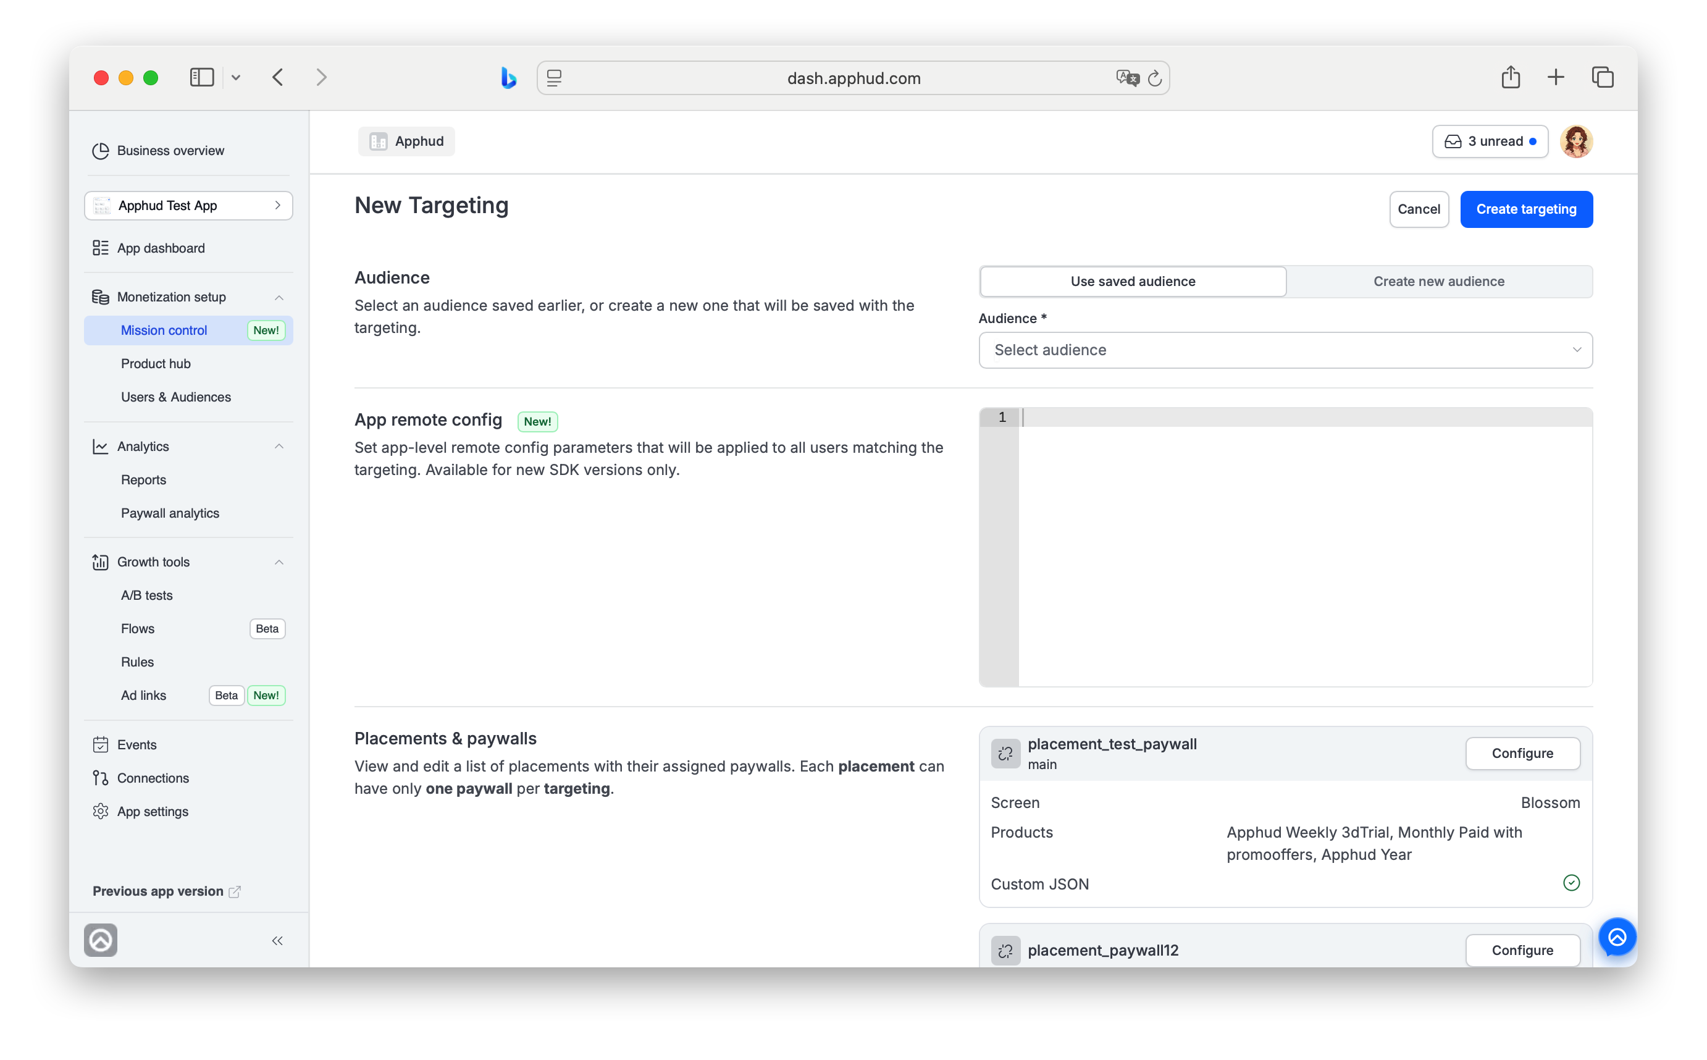Click the App dashboard icon
The height and width of the screenshot is (1060, 1707).
101,248
